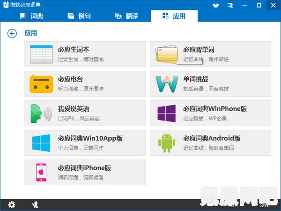Open 必应生词本 title
Screen dimensions: 281x211
pos(74,50)
